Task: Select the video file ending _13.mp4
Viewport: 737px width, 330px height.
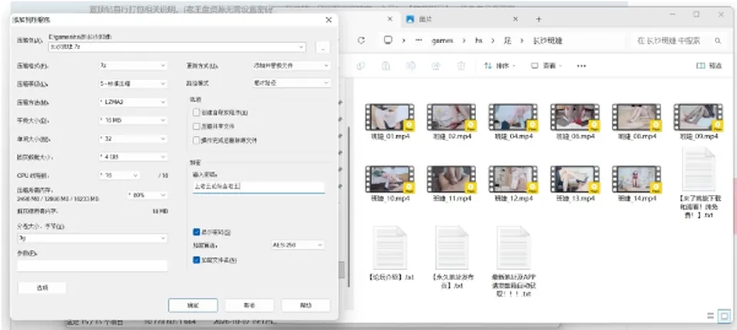Action: pyautogui.click(x=575, y=184)
